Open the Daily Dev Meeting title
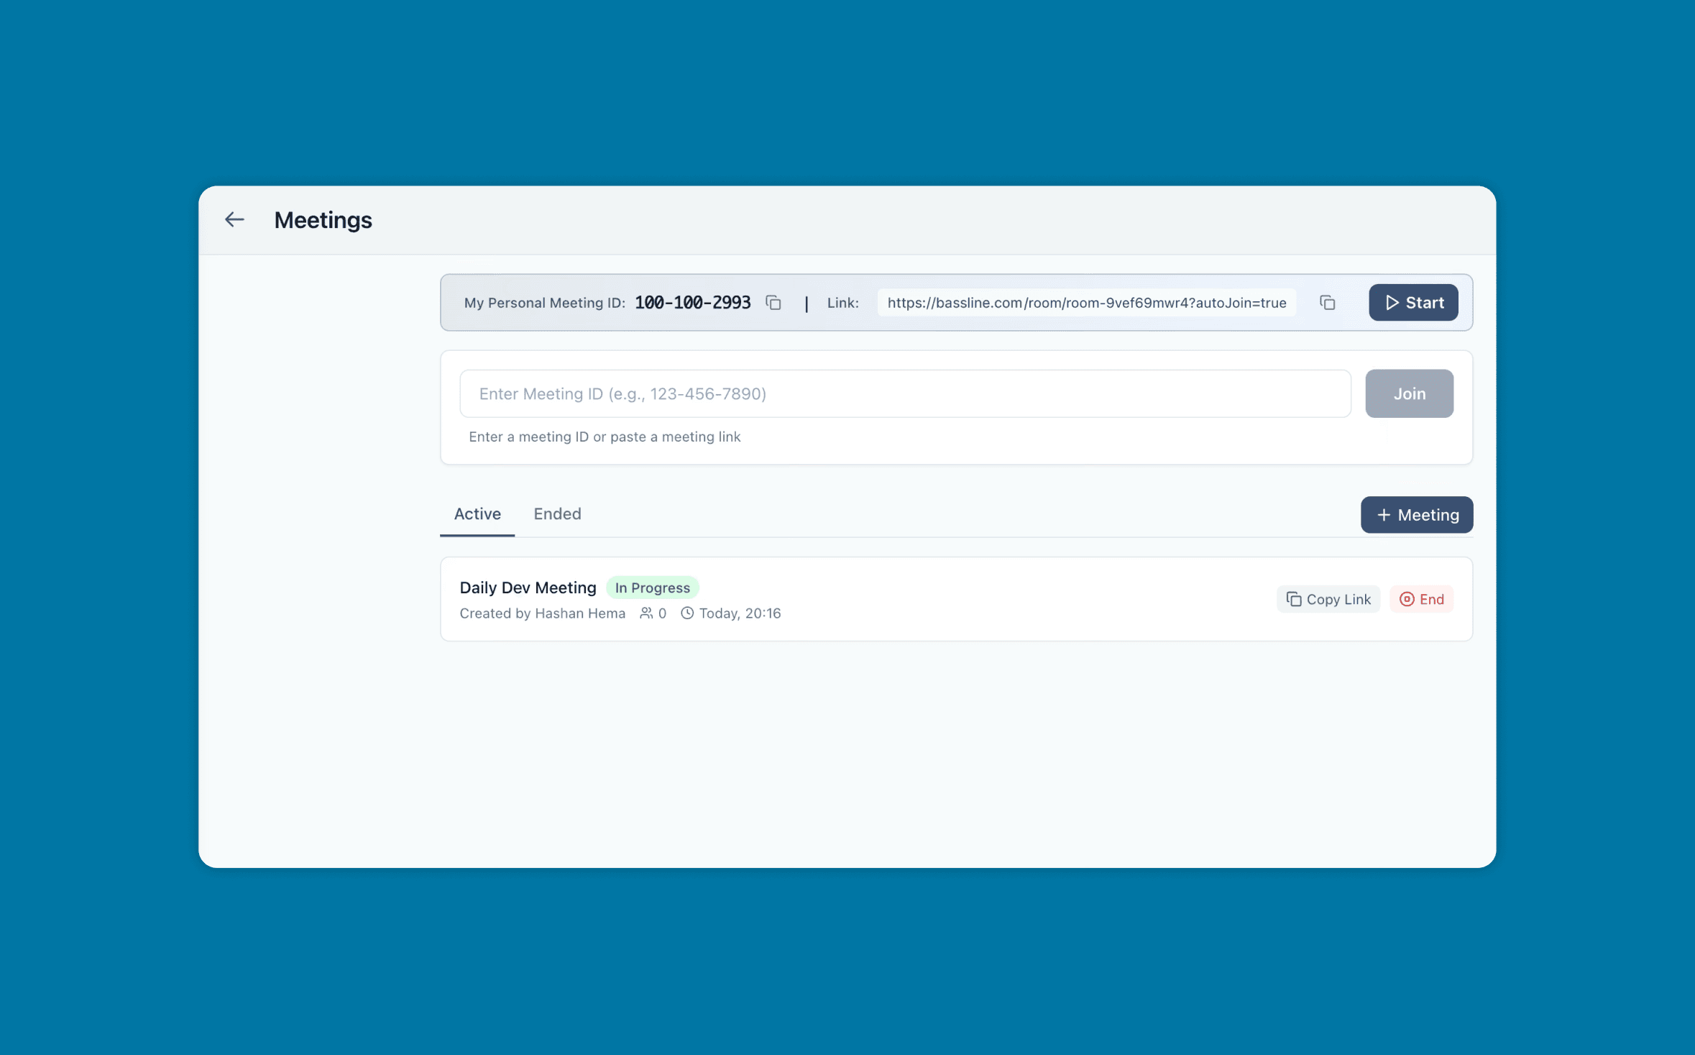This screenshot has height=1055, width=1695. pyautogui.click(x=528, y=588)
